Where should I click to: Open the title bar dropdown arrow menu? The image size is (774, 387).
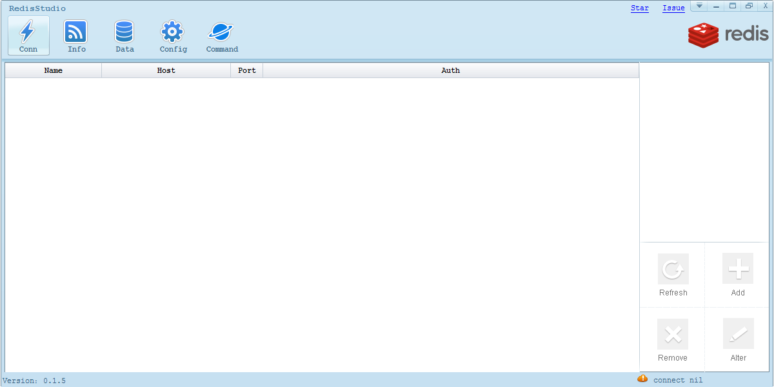pos(699,6)
